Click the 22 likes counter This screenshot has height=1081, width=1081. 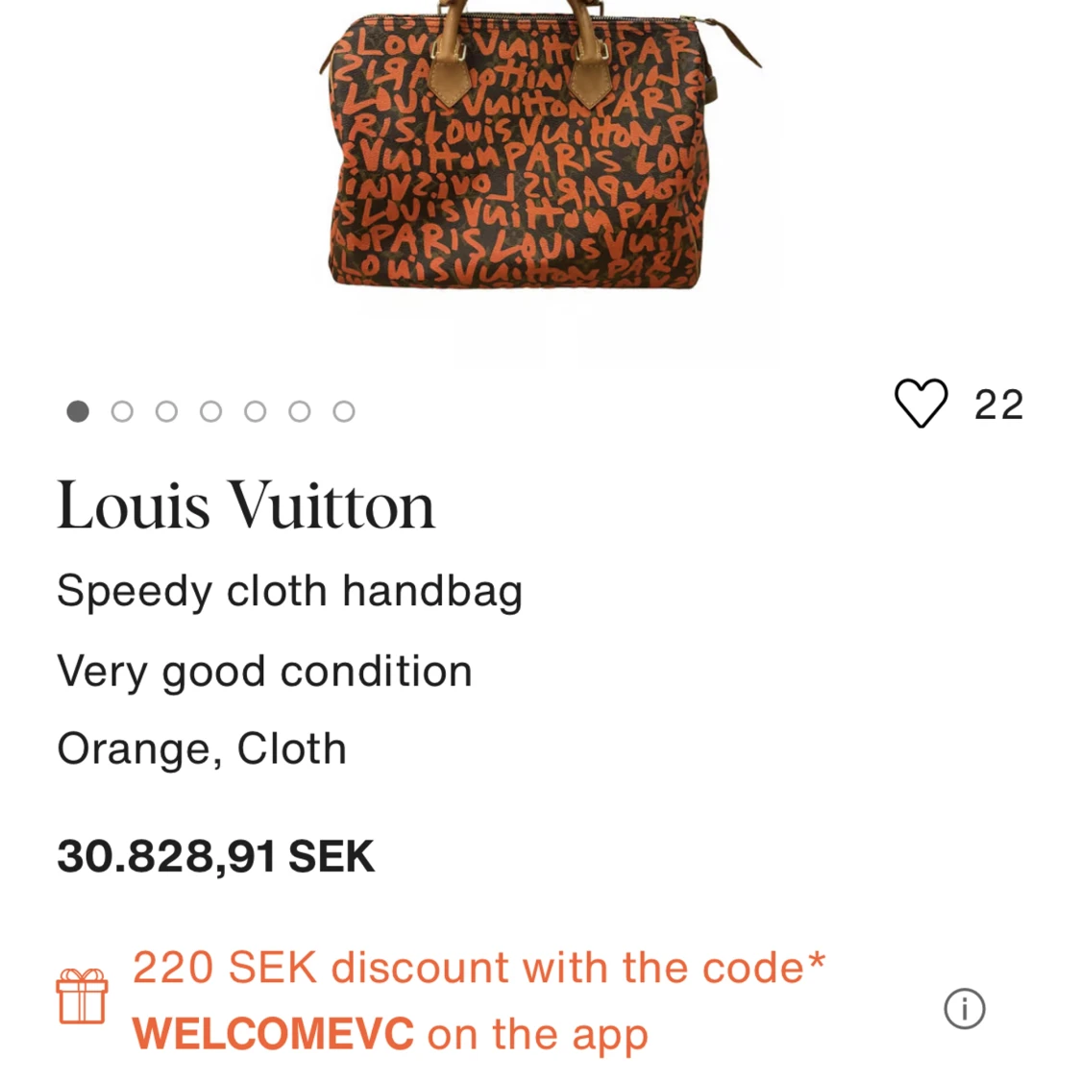pyautogui.click(x=998, y=405)
